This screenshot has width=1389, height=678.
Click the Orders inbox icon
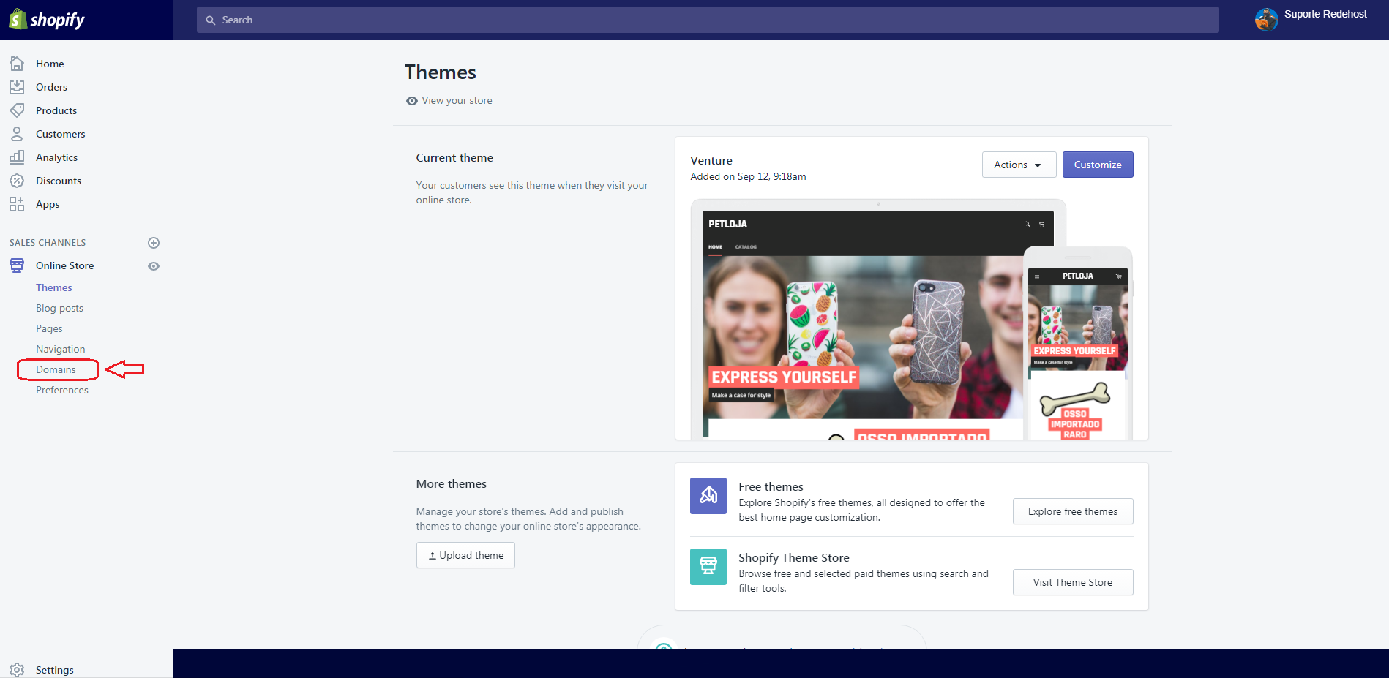17,87
